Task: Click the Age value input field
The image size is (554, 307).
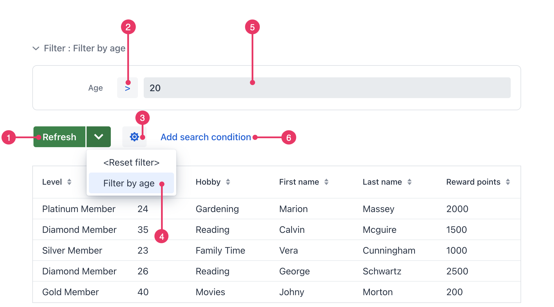Action: pos(327,88)
